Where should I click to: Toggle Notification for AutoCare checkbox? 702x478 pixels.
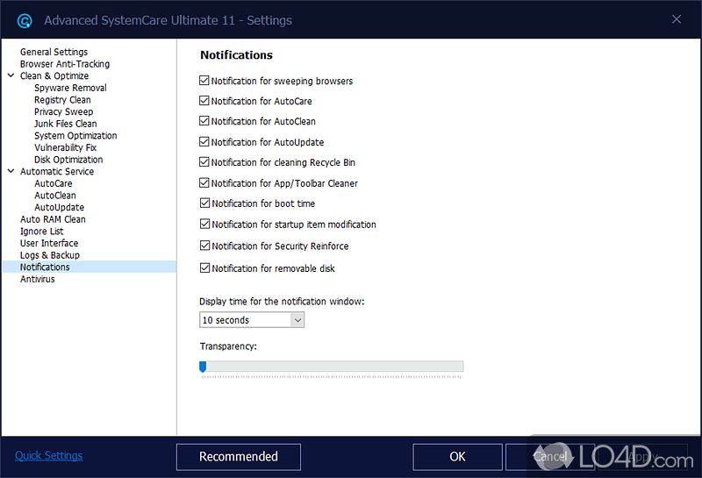tap(204, 101)
